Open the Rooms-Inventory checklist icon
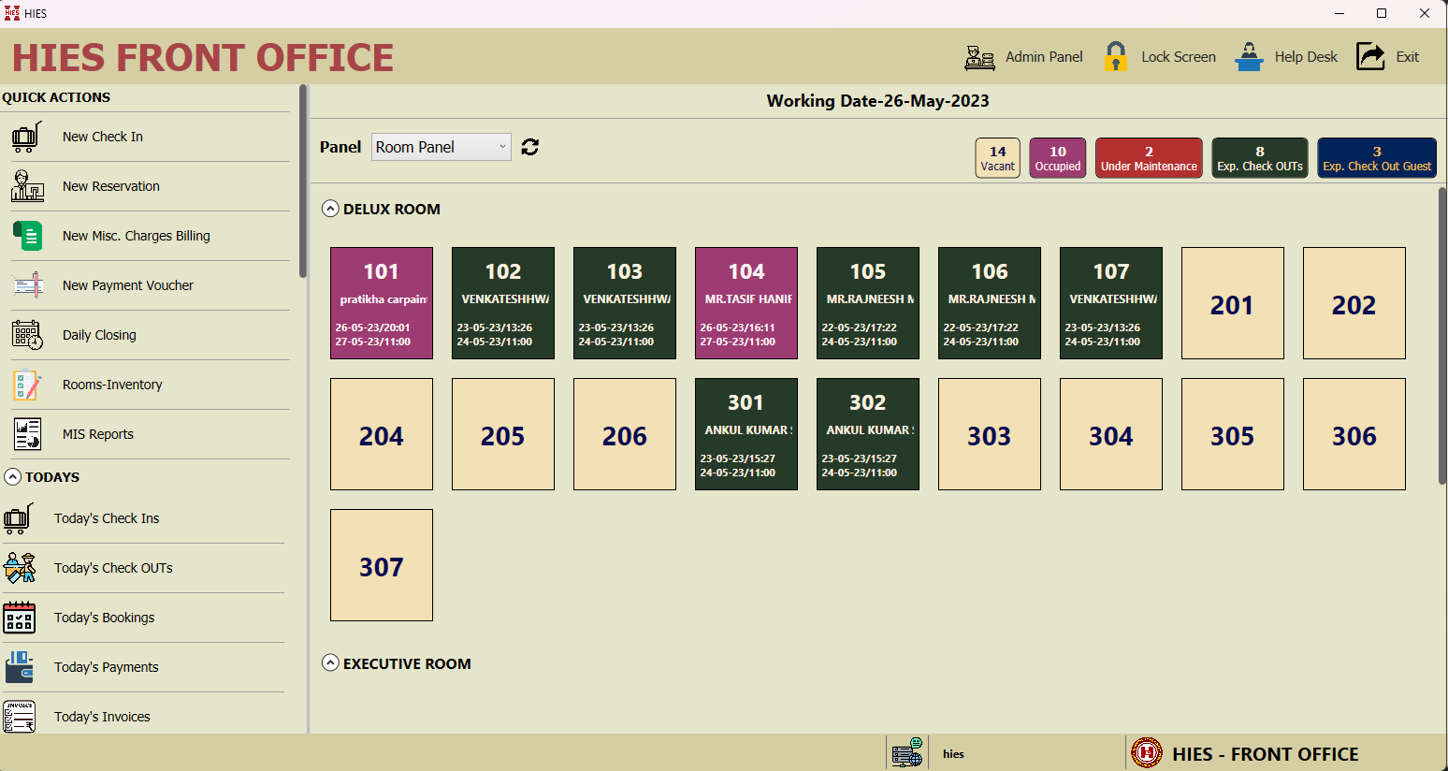This screenshot has height=771, width=1448. coord(27,385)
